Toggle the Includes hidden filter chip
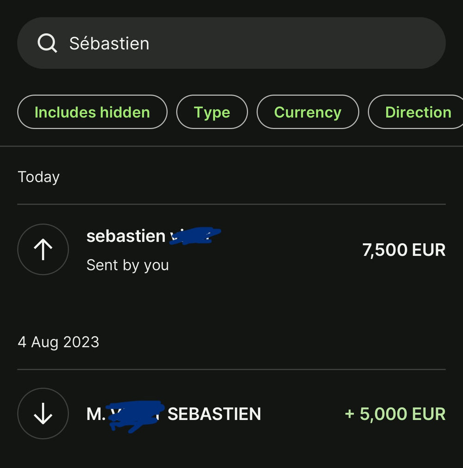Image resolution: width=463 pixels, height=468 pixels. [92, 112]
